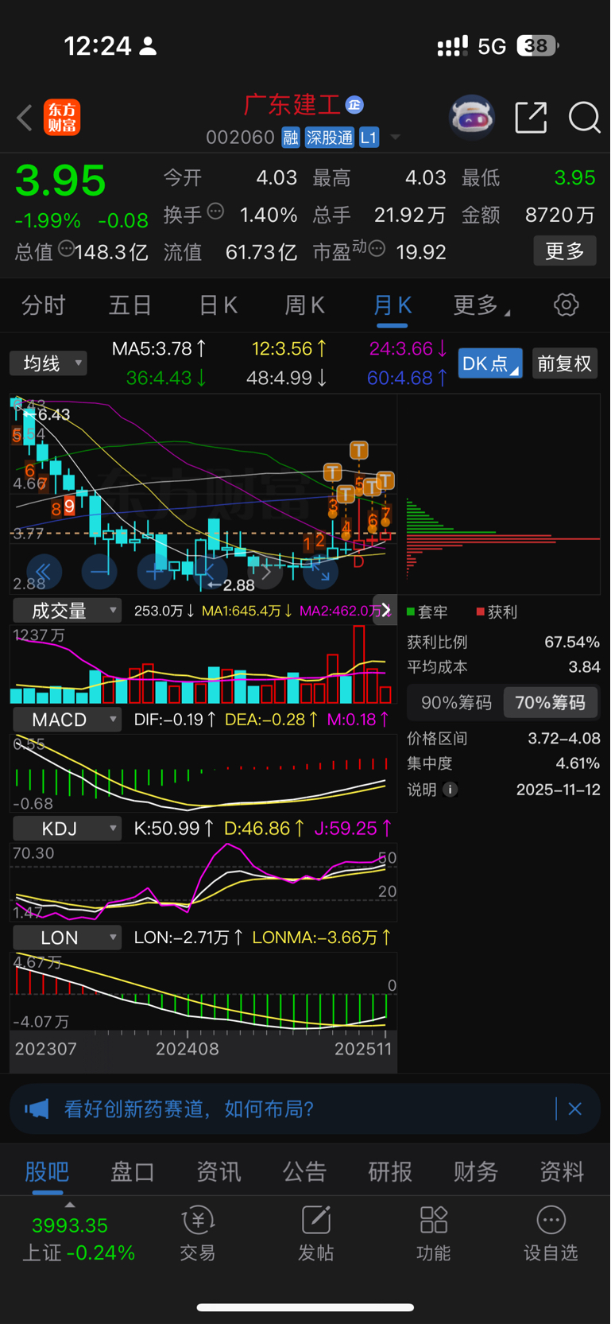The image size is (611, 1324).
Task: Select the 月K chart tab
Action: [x=393, y=305]
